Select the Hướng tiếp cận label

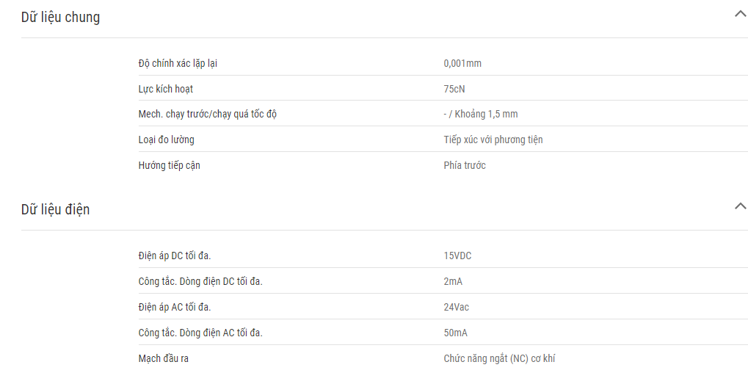tap(170, 165)
